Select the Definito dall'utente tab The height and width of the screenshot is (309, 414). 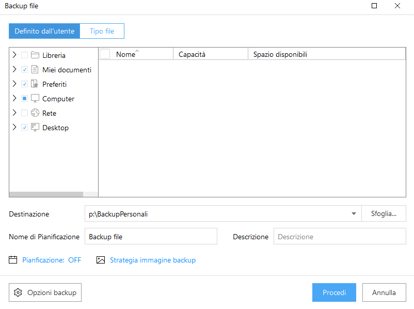tap(44, 31)
